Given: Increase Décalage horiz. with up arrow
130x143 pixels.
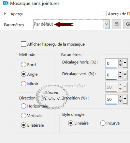Looking at the screenshot, I should pos(120,61).
